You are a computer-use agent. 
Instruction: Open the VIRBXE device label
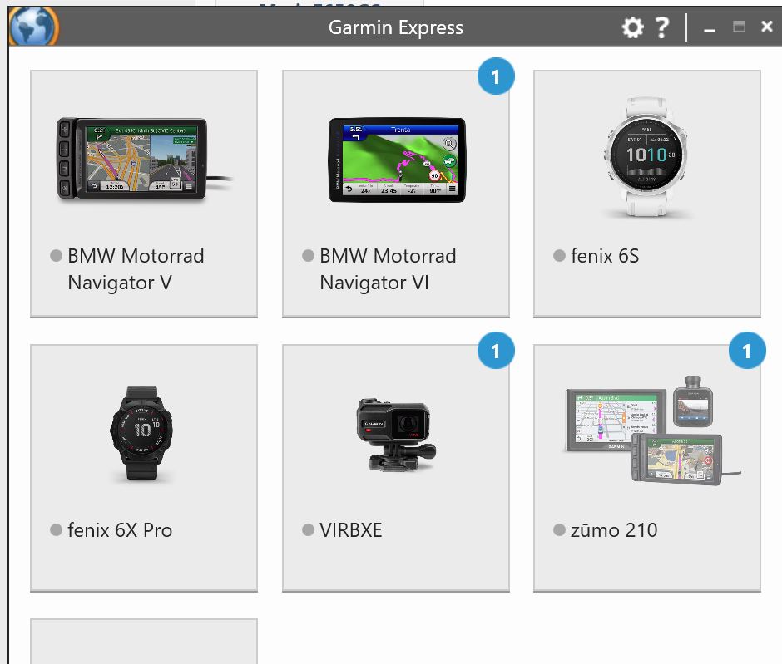point(350,530)
